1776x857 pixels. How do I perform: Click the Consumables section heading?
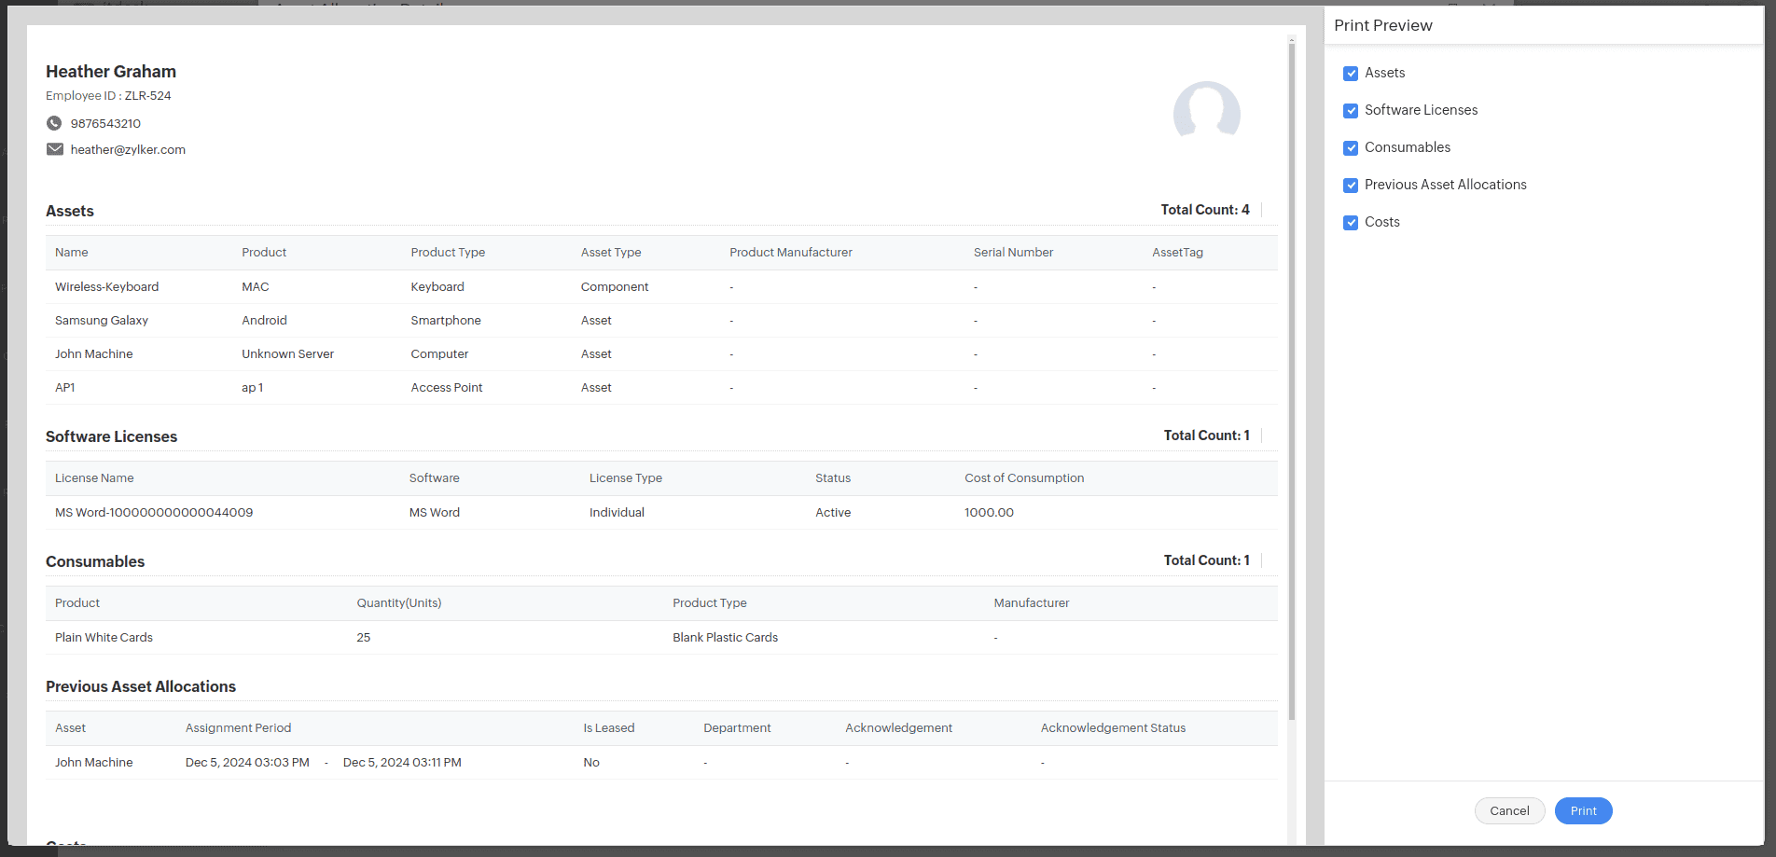pos(95,561)
